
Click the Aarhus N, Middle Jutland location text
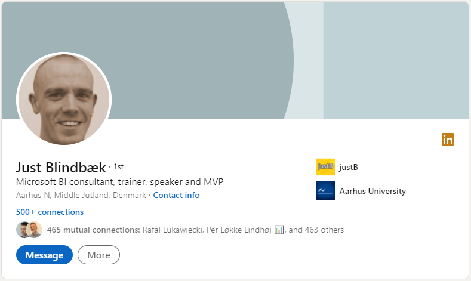coord(81,195)
